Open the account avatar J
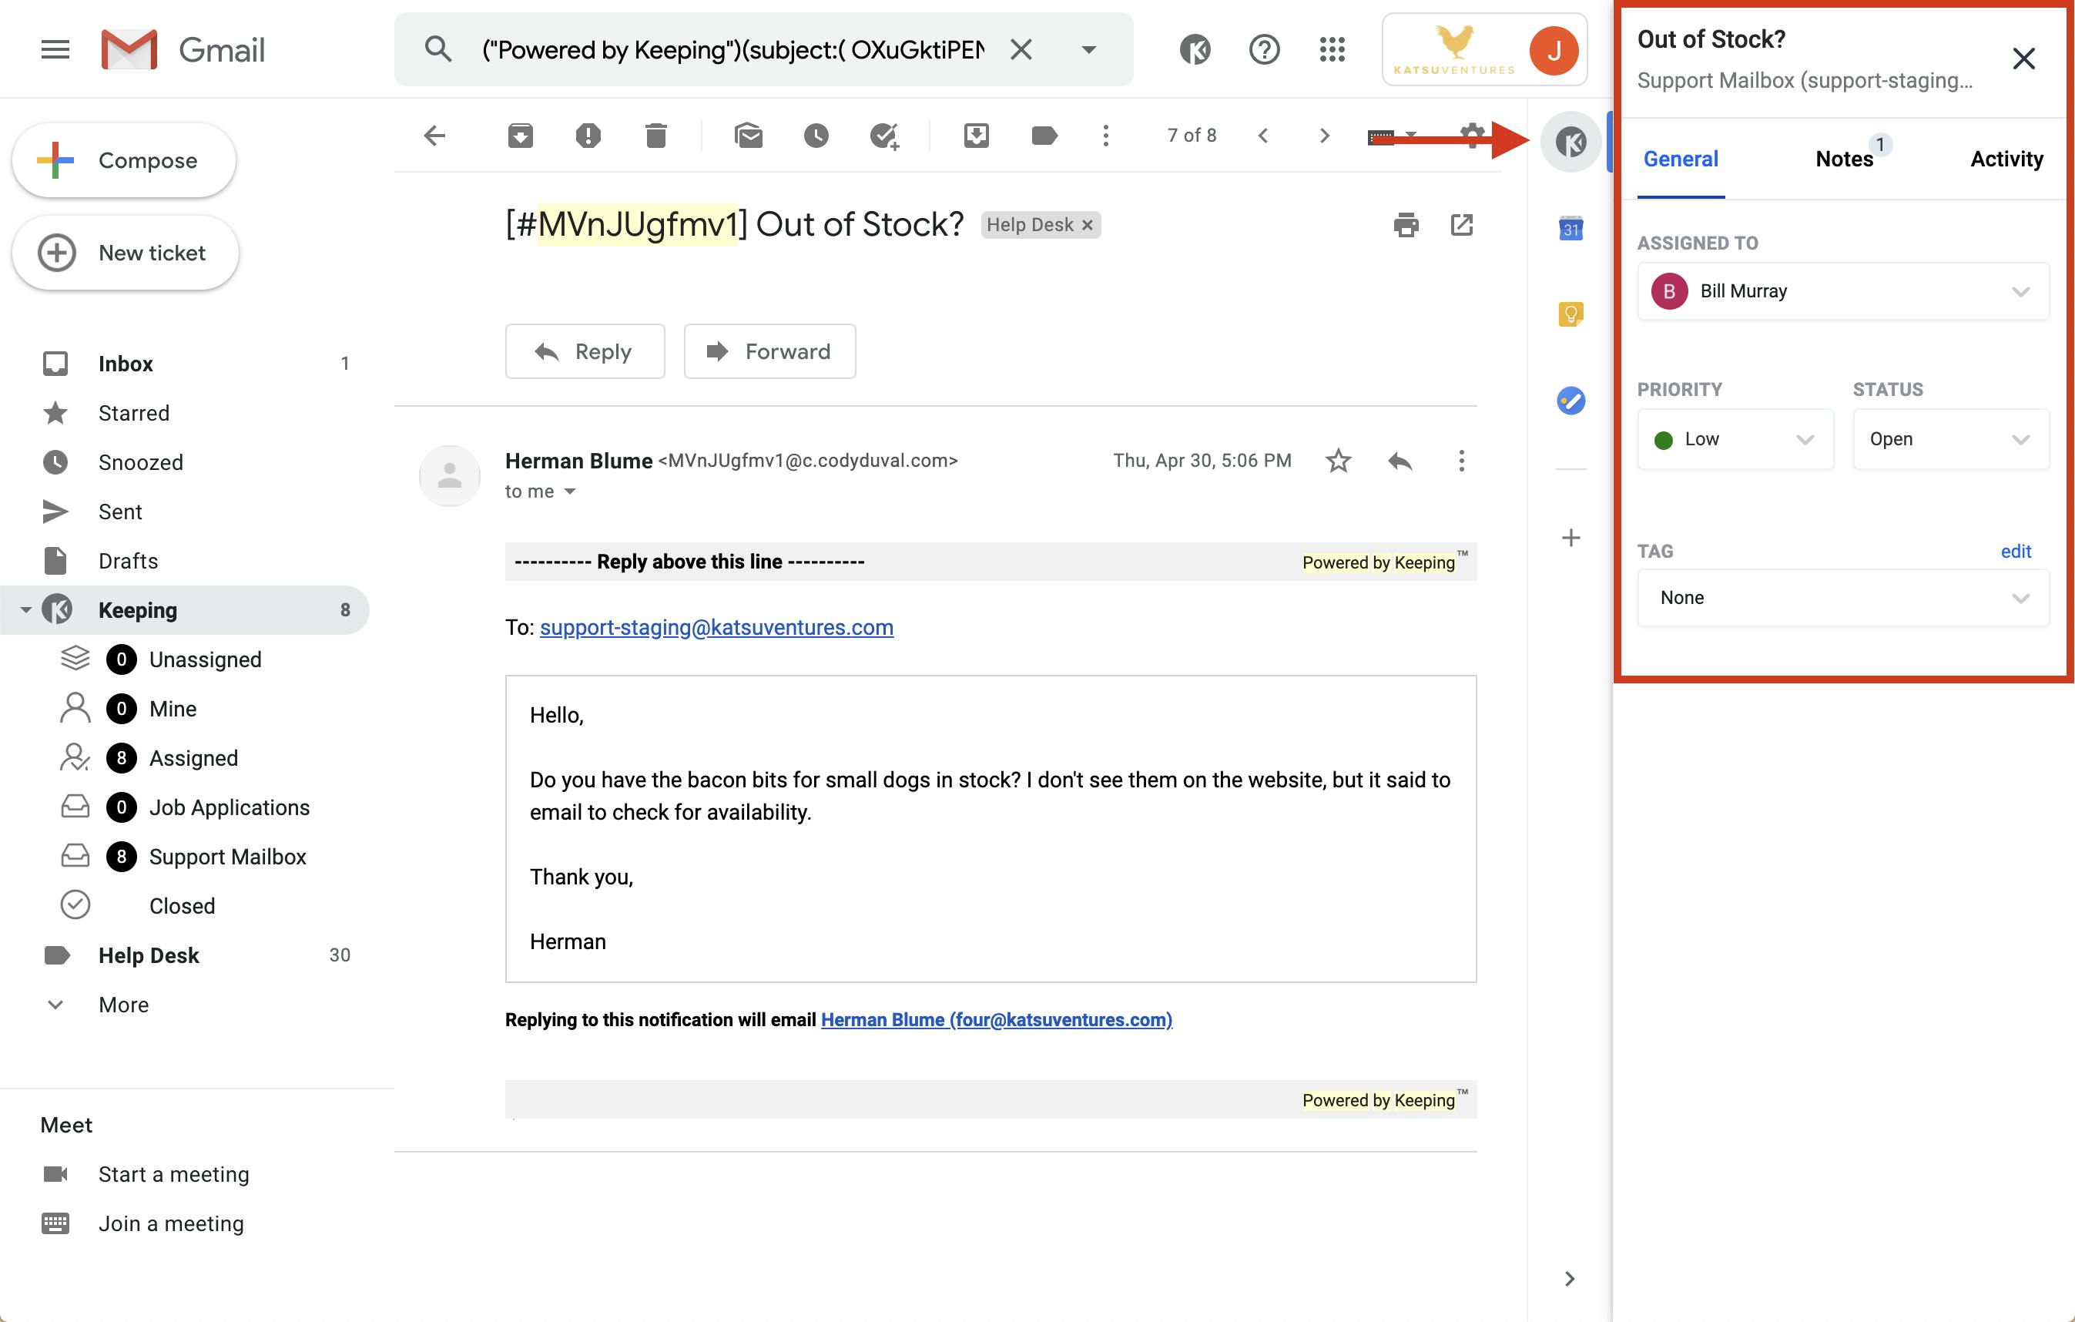The width and height of the screenshot is (2075, 1322). (x=1553, y=50)
